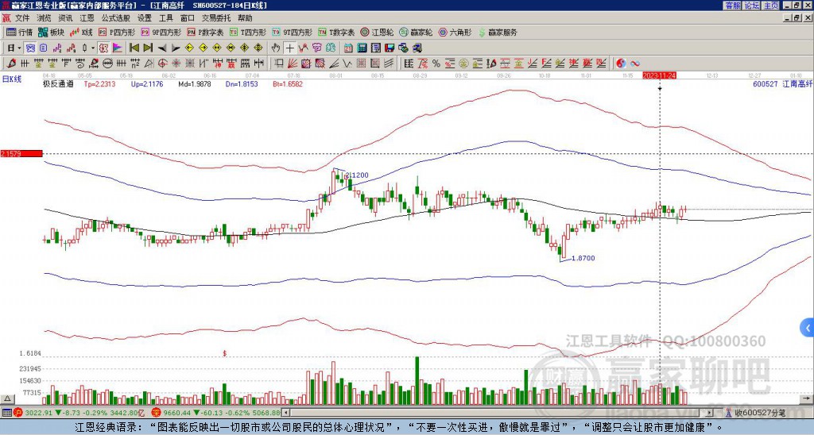Viewport: 814px width, 435px height.
Task: Open the calculator icon
Action: 362,48
